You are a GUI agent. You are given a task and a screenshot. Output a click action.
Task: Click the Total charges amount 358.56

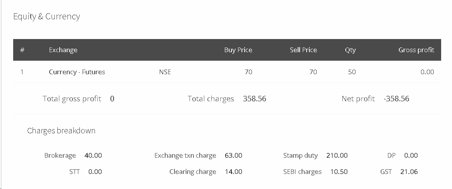(255, 99)
